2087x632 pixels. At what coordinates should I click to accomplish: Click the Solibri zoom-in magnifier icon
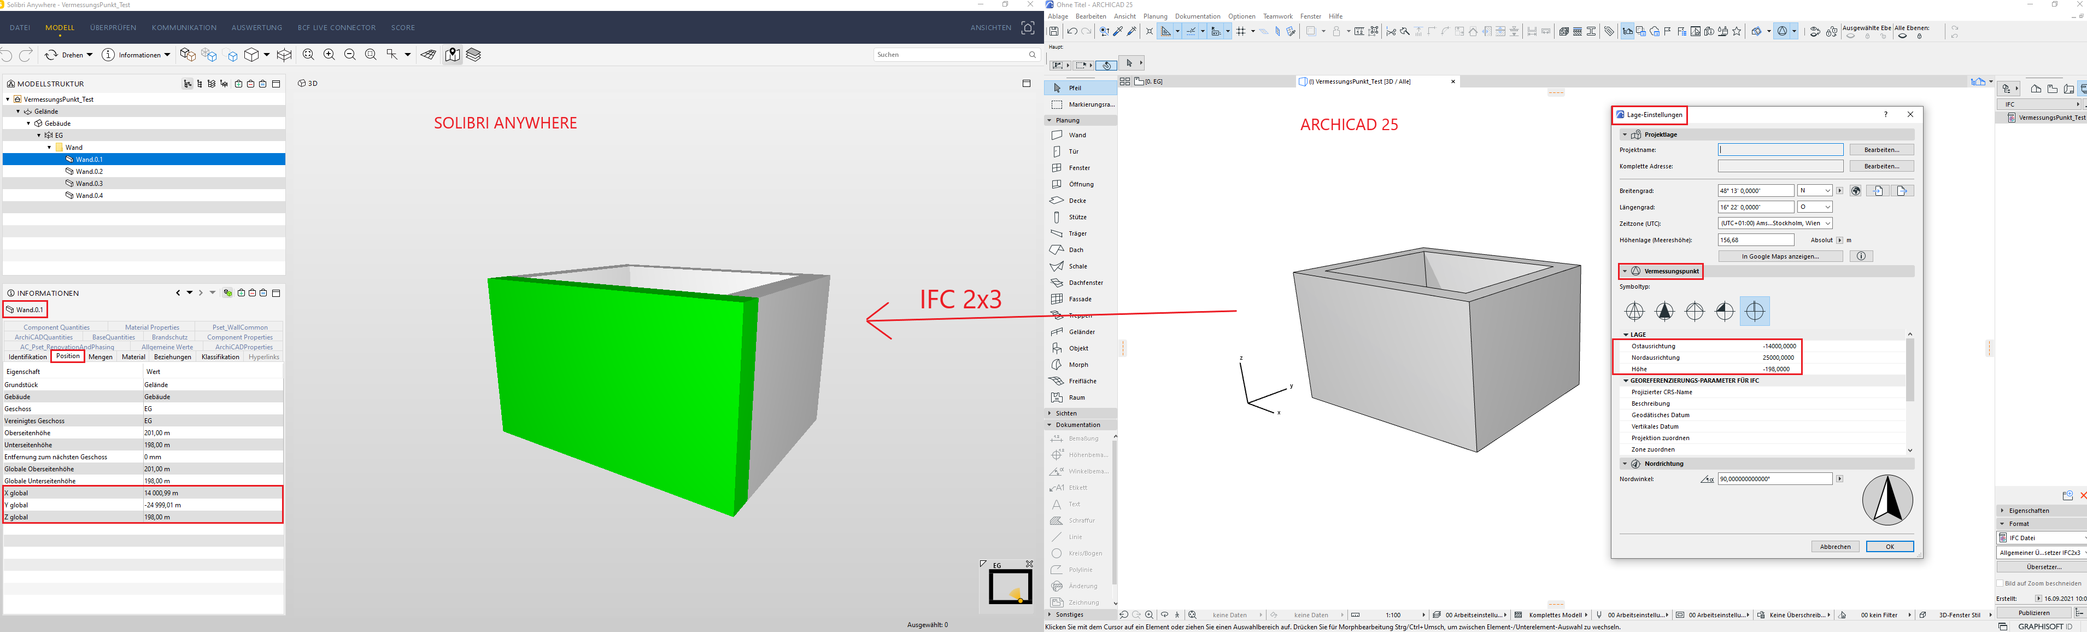point(329,54)
